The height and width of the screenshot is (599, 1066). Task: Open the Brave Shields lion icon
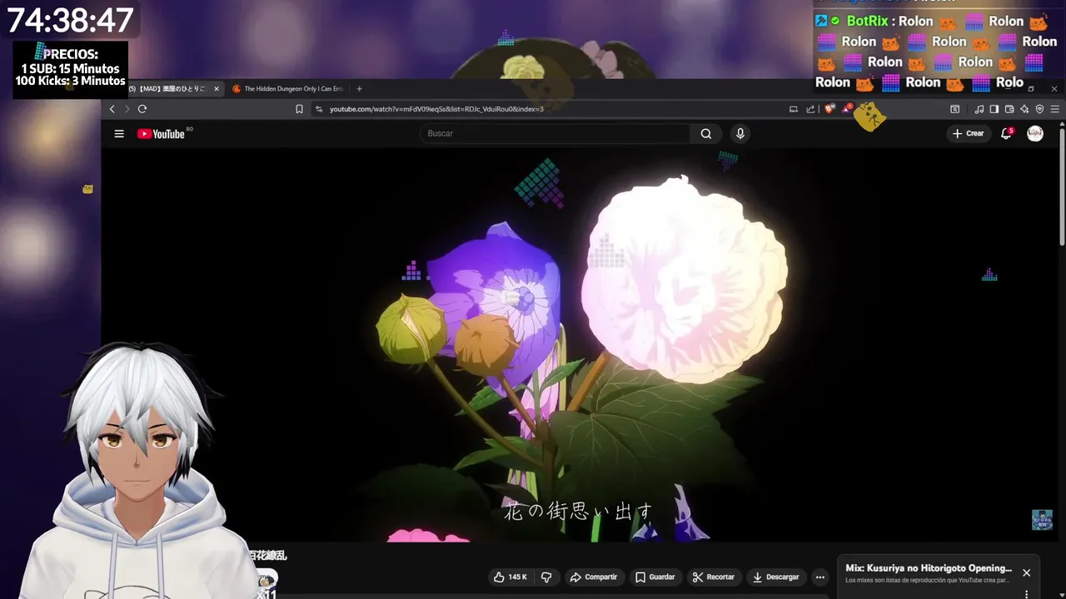pyautogui.click(x=829, y=109)
